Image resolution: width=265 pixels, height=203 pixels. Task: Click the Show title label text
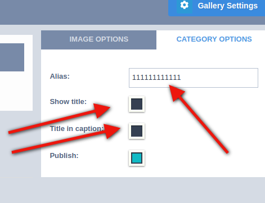click(68, 102)
